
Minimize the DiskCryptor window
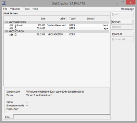[x=117, y=3]
